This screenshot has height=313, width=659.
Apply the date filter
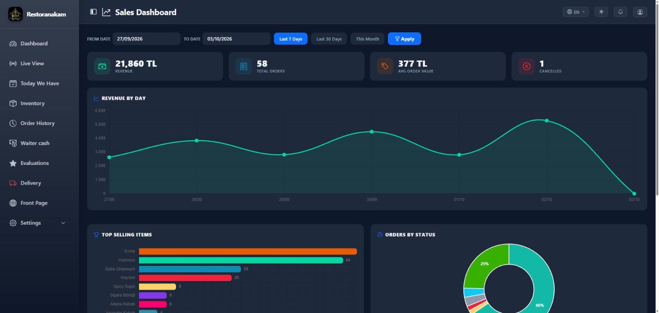404,39
